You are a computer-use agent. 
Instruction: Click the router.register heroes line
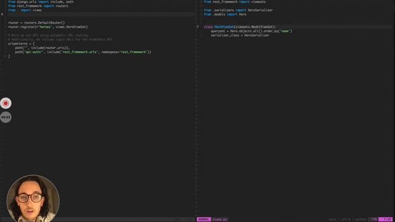click(48, 27)
